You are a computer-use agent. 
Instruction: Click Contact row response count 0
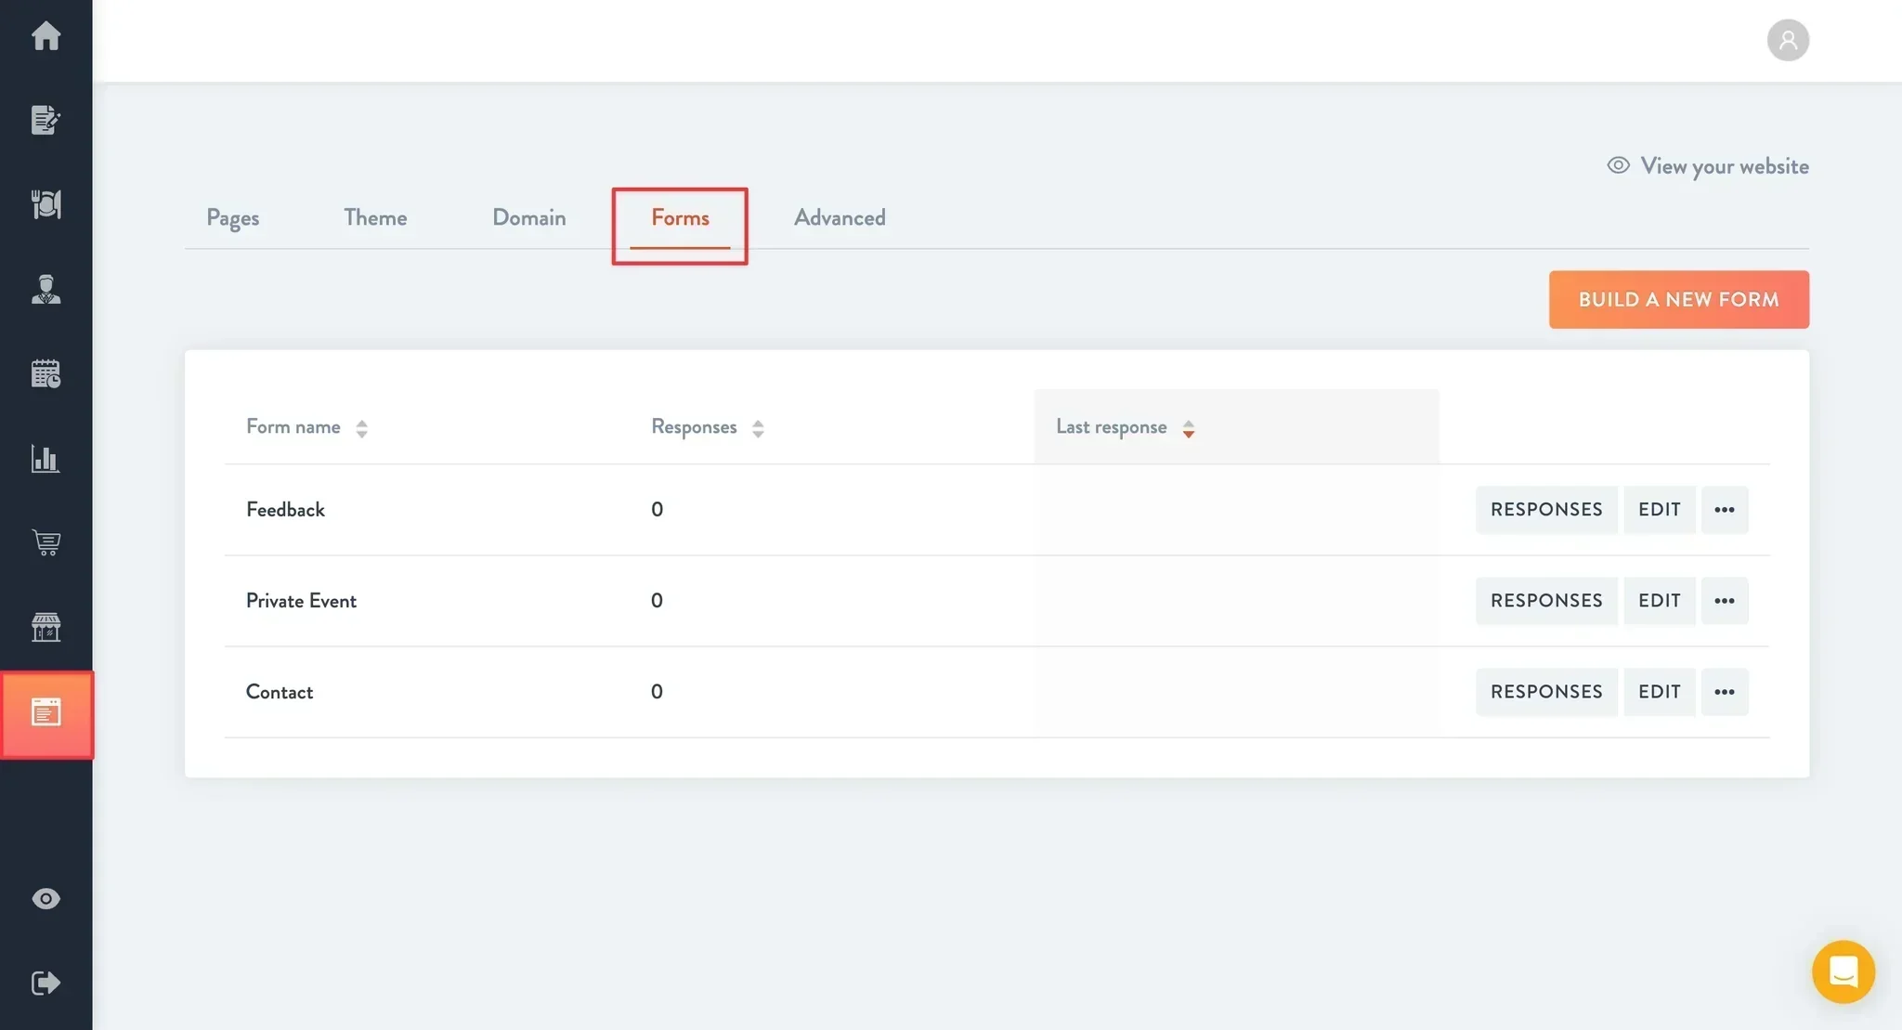(x=657, y=691)
